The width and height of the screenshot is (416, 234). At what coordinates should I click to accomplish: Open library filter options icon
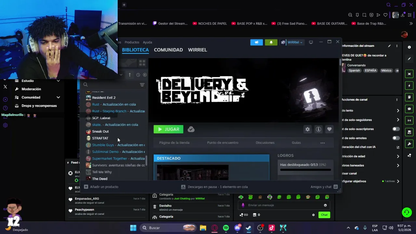click(142, 84)
